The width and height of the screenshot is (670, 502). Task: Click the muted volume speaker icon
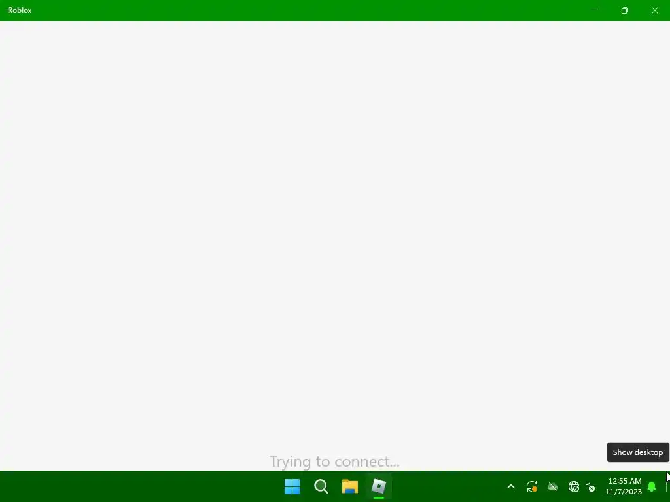coord(590,486)
